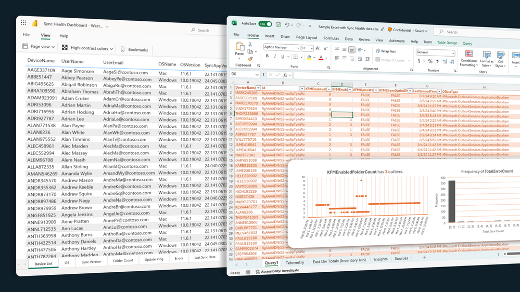Increase decimal places in Number group
This screenshot has width=520, height=292.
click(445, 62)
